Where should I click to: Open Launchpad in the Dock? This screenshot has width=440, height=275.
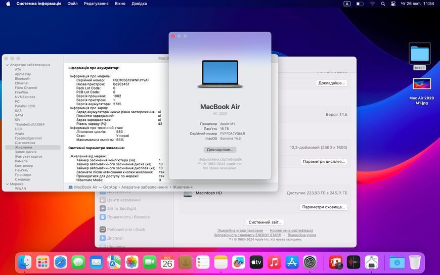point(42,262)
